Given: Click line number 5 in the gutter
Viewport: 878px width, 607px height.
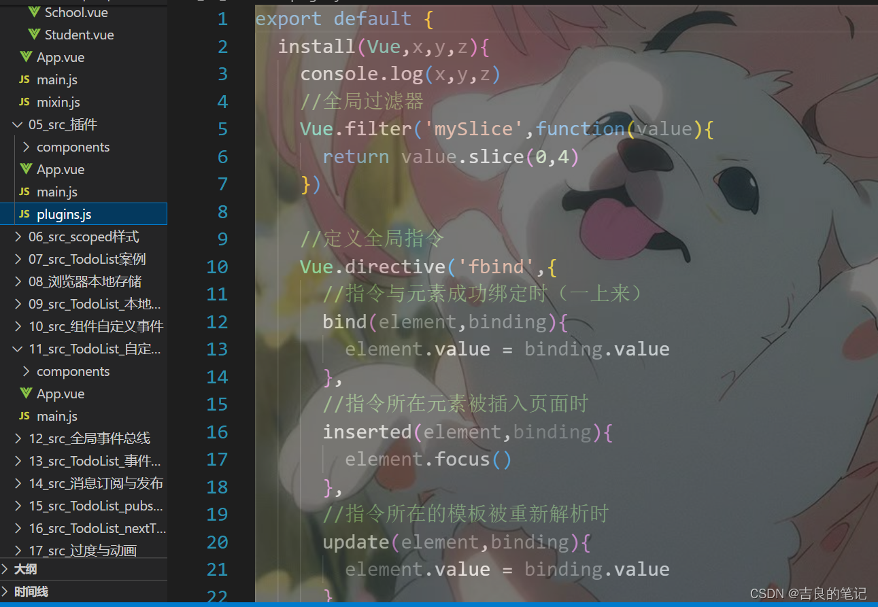Looking at the screenshot, I should [223, 129].
